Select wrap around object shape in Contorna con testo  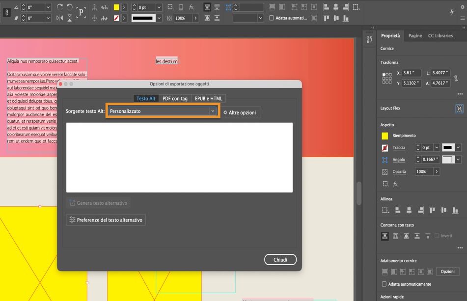[406, 236]
